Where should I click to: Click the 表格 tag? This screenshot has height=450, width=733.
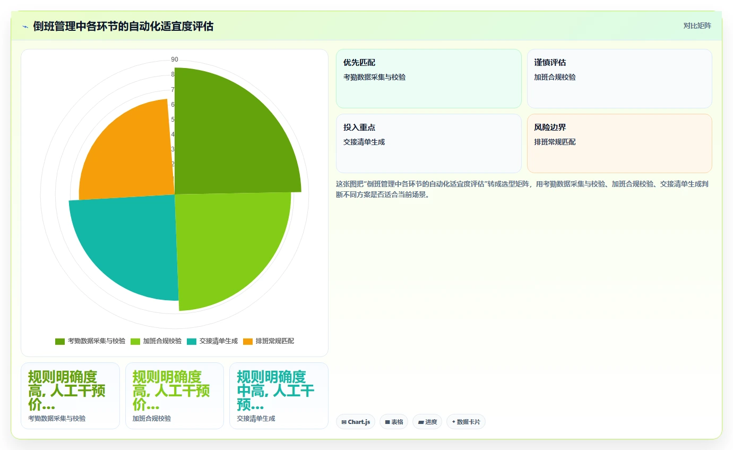click(394, 422)
